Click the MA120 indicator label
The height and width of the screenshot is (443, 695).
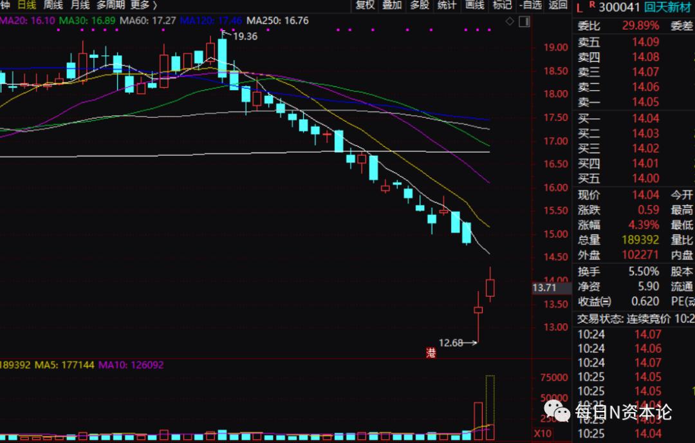(x=211, y=21)
